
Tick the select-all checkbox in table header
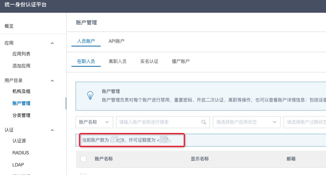click(x=83, y=159)
